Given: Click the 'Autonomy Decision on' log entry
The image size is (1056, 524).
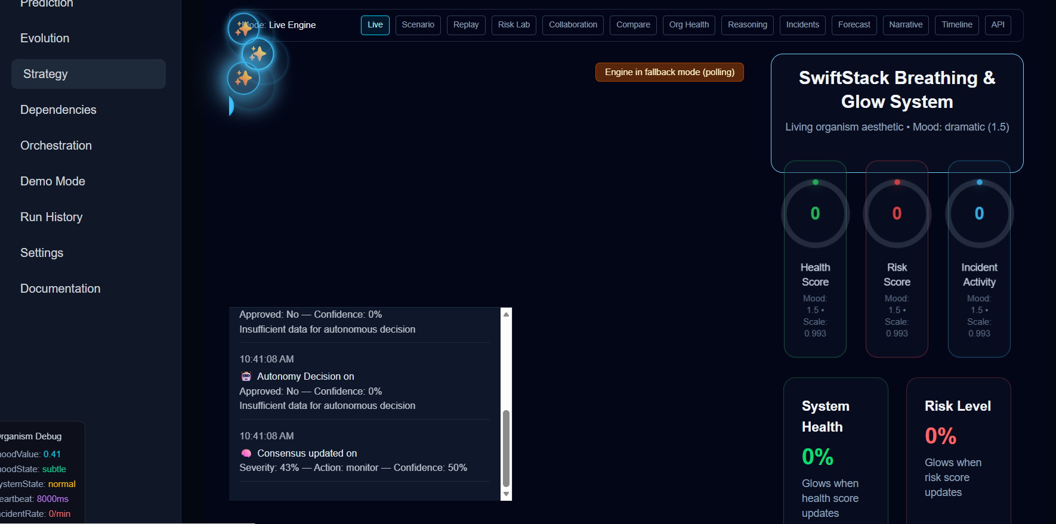Looking at the screenshot, I should point(305,376).
